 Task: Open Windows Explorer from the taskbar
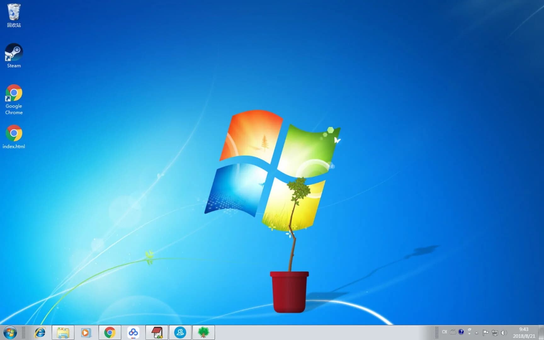pos(63,332)
